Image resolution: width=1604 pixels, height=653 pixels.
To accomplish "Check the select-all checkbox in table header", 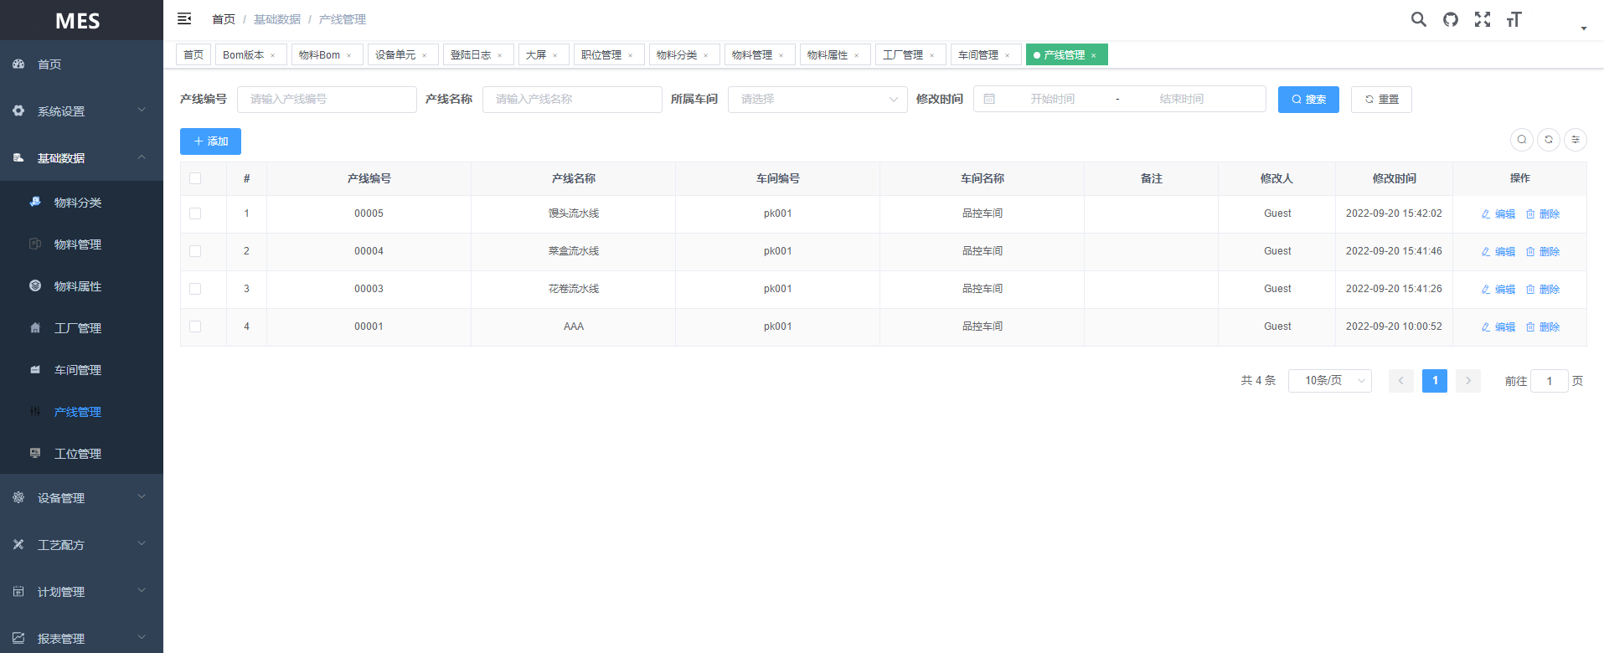I will (x=195, y=178).
